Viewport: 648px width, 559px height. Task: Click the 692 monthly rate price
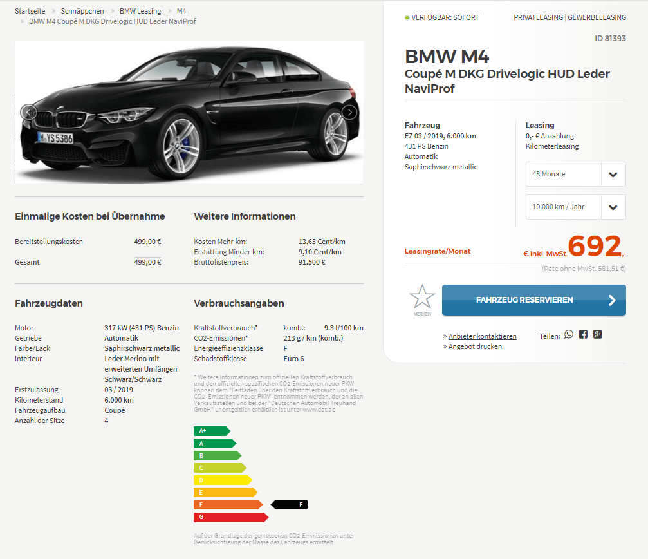coord(595,246)
